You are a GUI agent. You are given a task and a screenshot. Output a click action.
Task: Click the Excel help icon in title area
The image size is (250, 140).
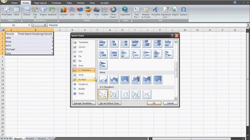tap(235, 3)
